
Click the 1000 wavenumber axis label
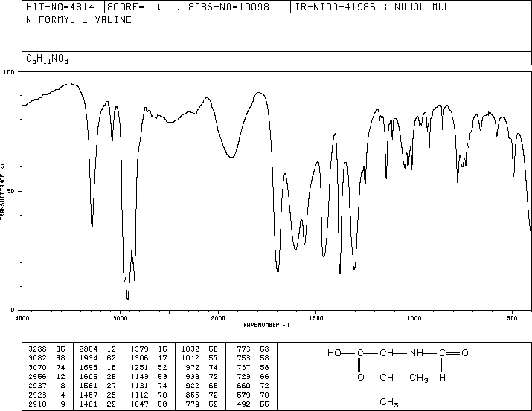point(414,318)
